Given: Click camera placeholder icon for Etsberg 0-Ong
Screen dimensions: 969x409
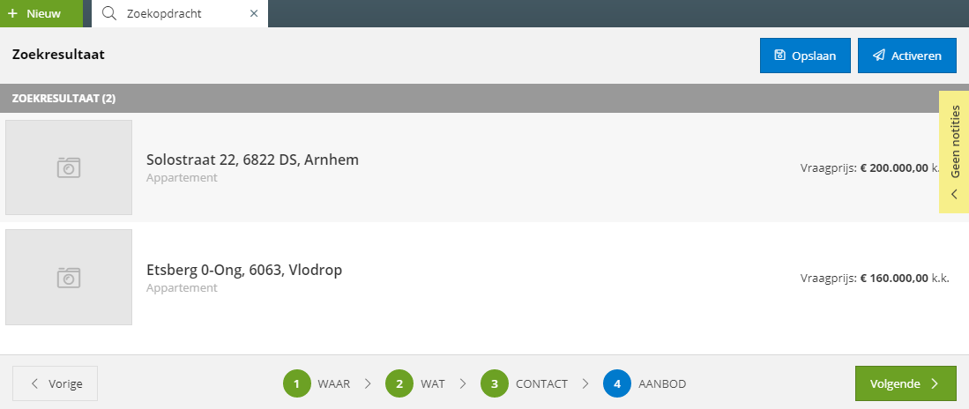Looking at the screenshot, I should point(69,278).
